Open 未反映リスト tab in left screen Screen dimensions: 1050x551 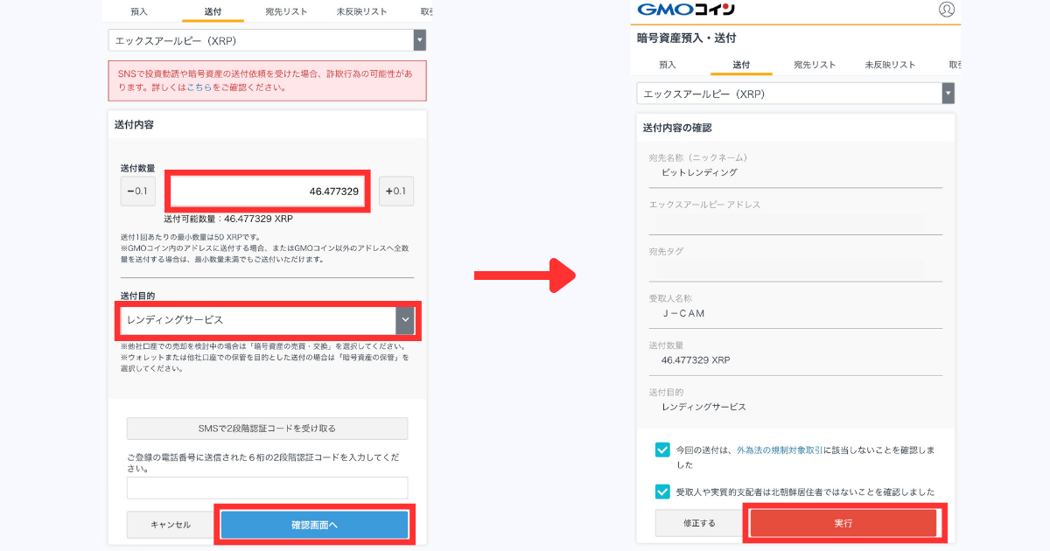pyautogui.click(x=361, y=11)
